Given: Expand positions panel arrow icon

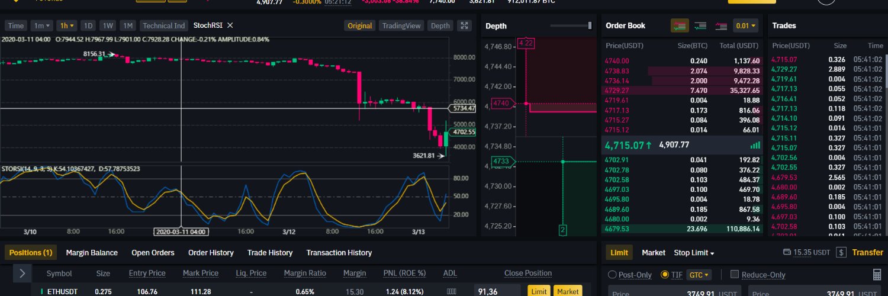Looking at the screenshot, I should pos(22,274).
